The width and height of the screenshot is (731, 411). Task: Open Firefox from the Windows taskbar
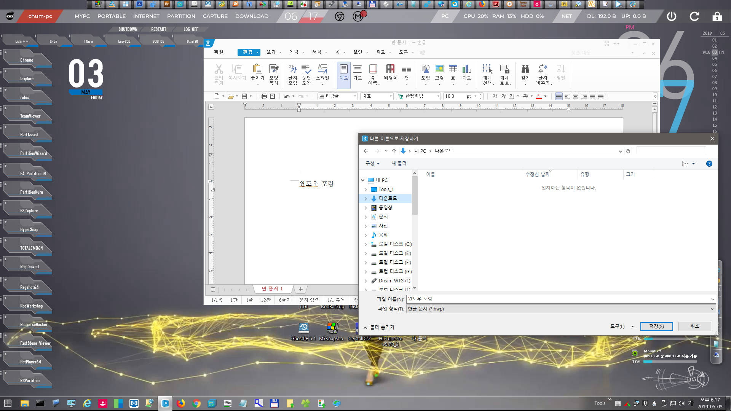pos(181,403)
